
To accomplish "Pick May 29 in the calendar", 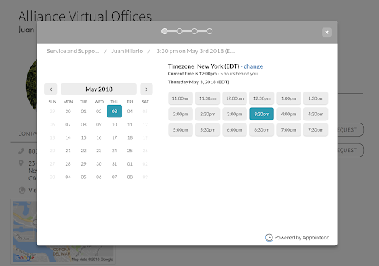I will pos(84,164).
